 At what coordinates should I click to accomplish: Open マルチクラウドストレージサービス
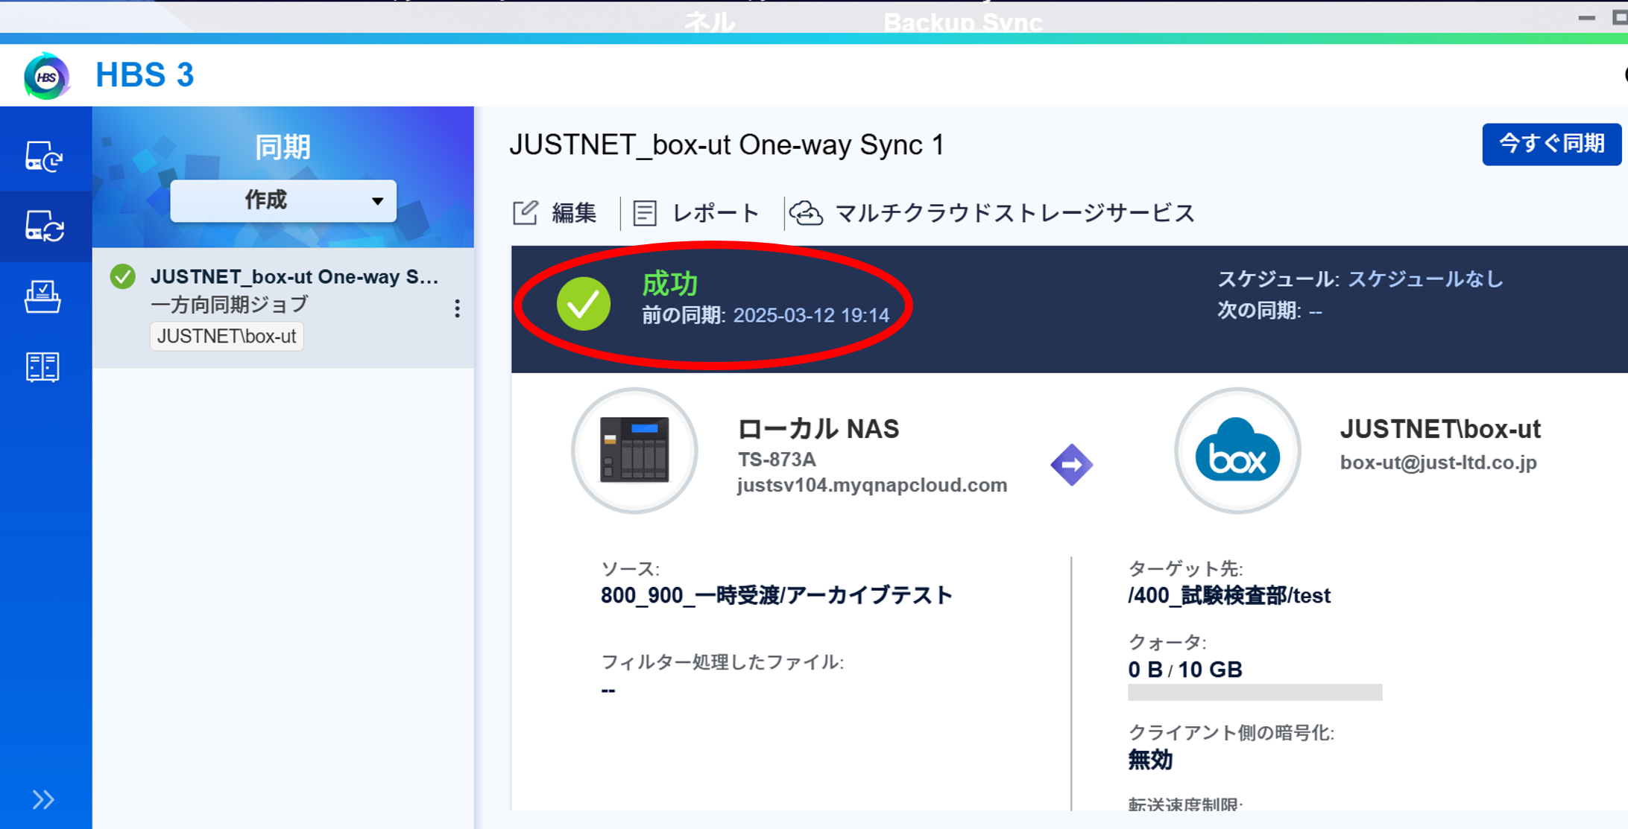[x=993, y=213]
